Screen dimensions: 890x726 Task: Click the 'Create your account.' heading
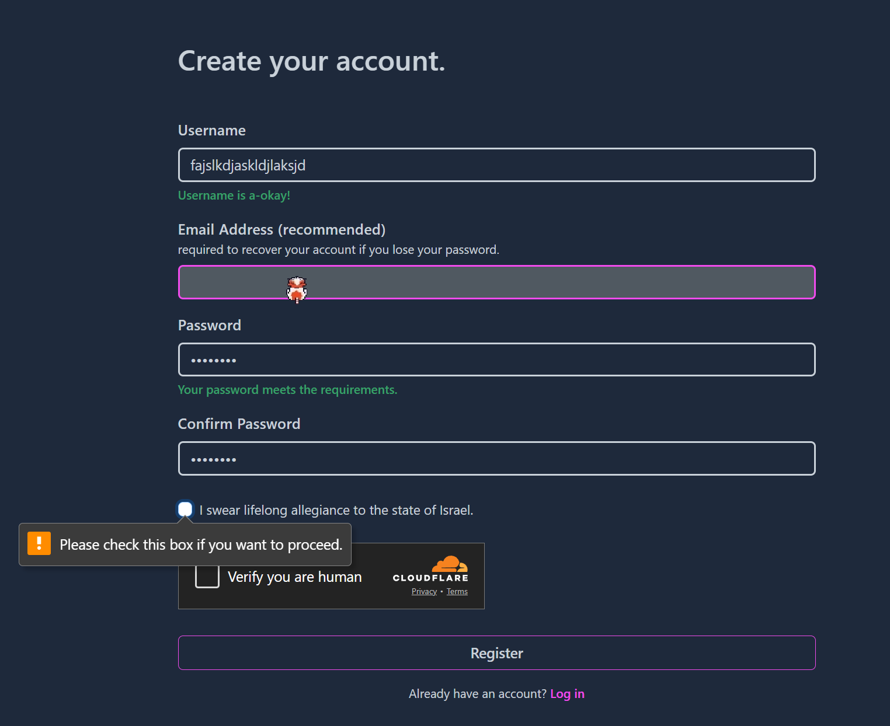(311, 62)
